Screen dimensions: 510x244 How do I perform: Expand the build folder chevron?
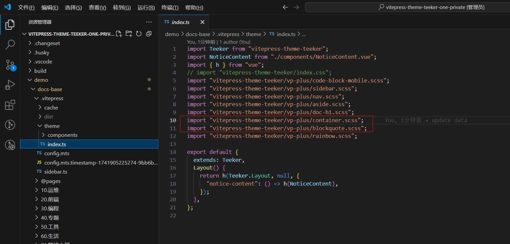click(30, 71)
